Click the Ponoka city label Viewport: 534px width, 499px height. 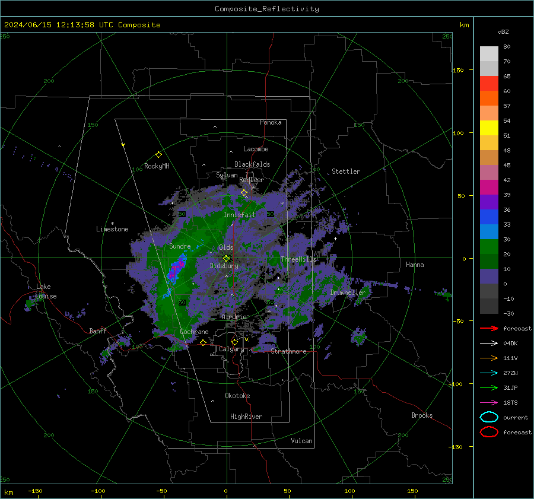271,122
